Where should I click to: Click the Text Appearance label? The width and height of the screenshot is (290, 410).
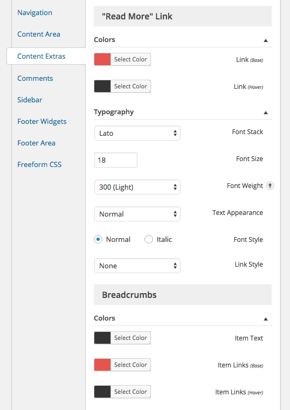coord(237,213)
